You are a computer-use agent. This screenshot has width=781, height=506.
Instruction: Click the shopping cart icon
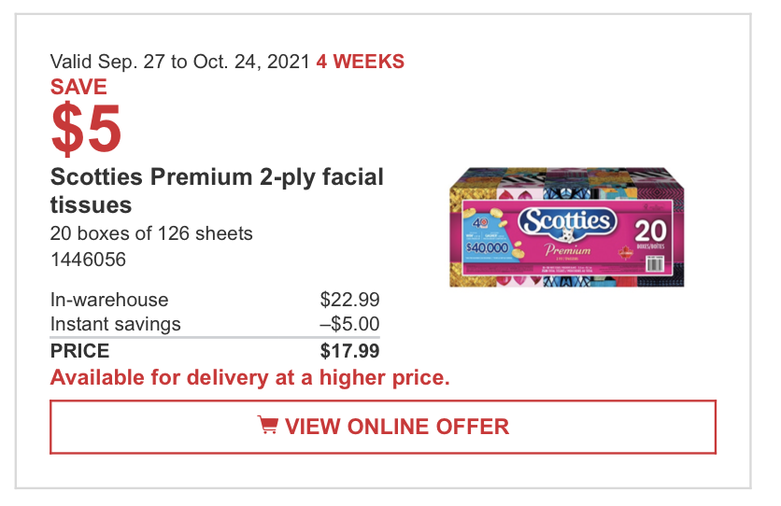[x=267, y=425]
